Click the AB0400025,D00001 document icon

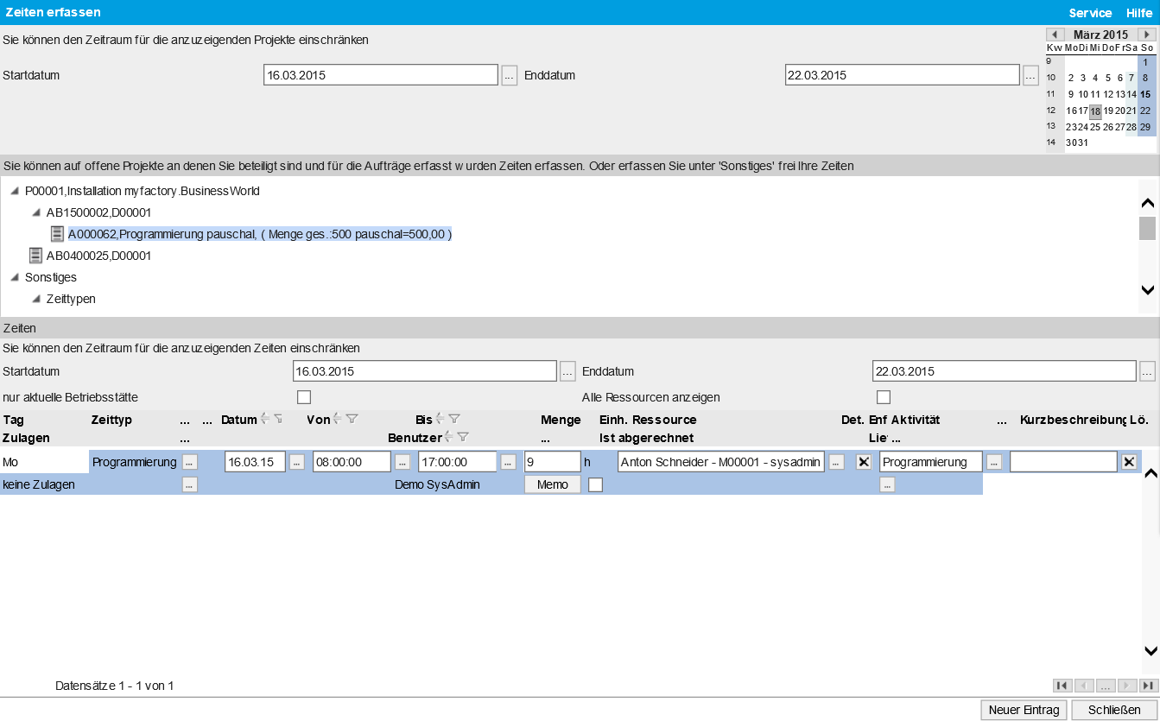coord(35,256)
